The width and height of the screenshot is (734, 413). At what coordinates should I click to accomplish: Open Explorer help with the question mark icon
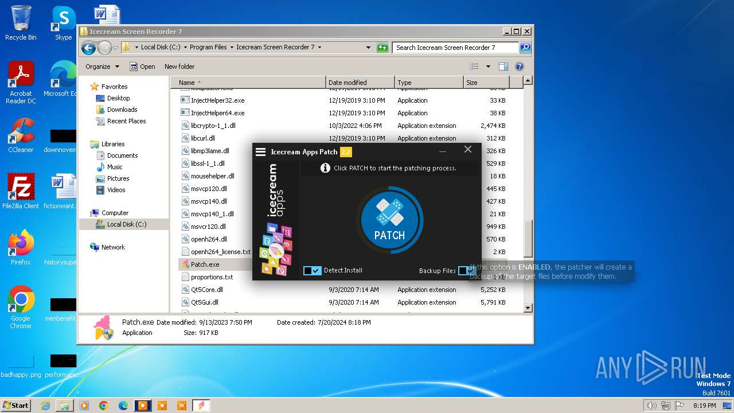(520, 67)
